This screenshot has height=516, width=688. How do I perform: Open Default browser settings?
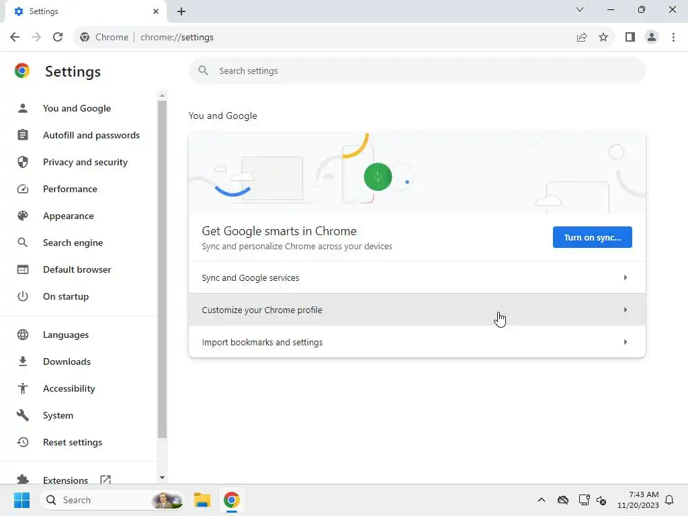[77, 269]
